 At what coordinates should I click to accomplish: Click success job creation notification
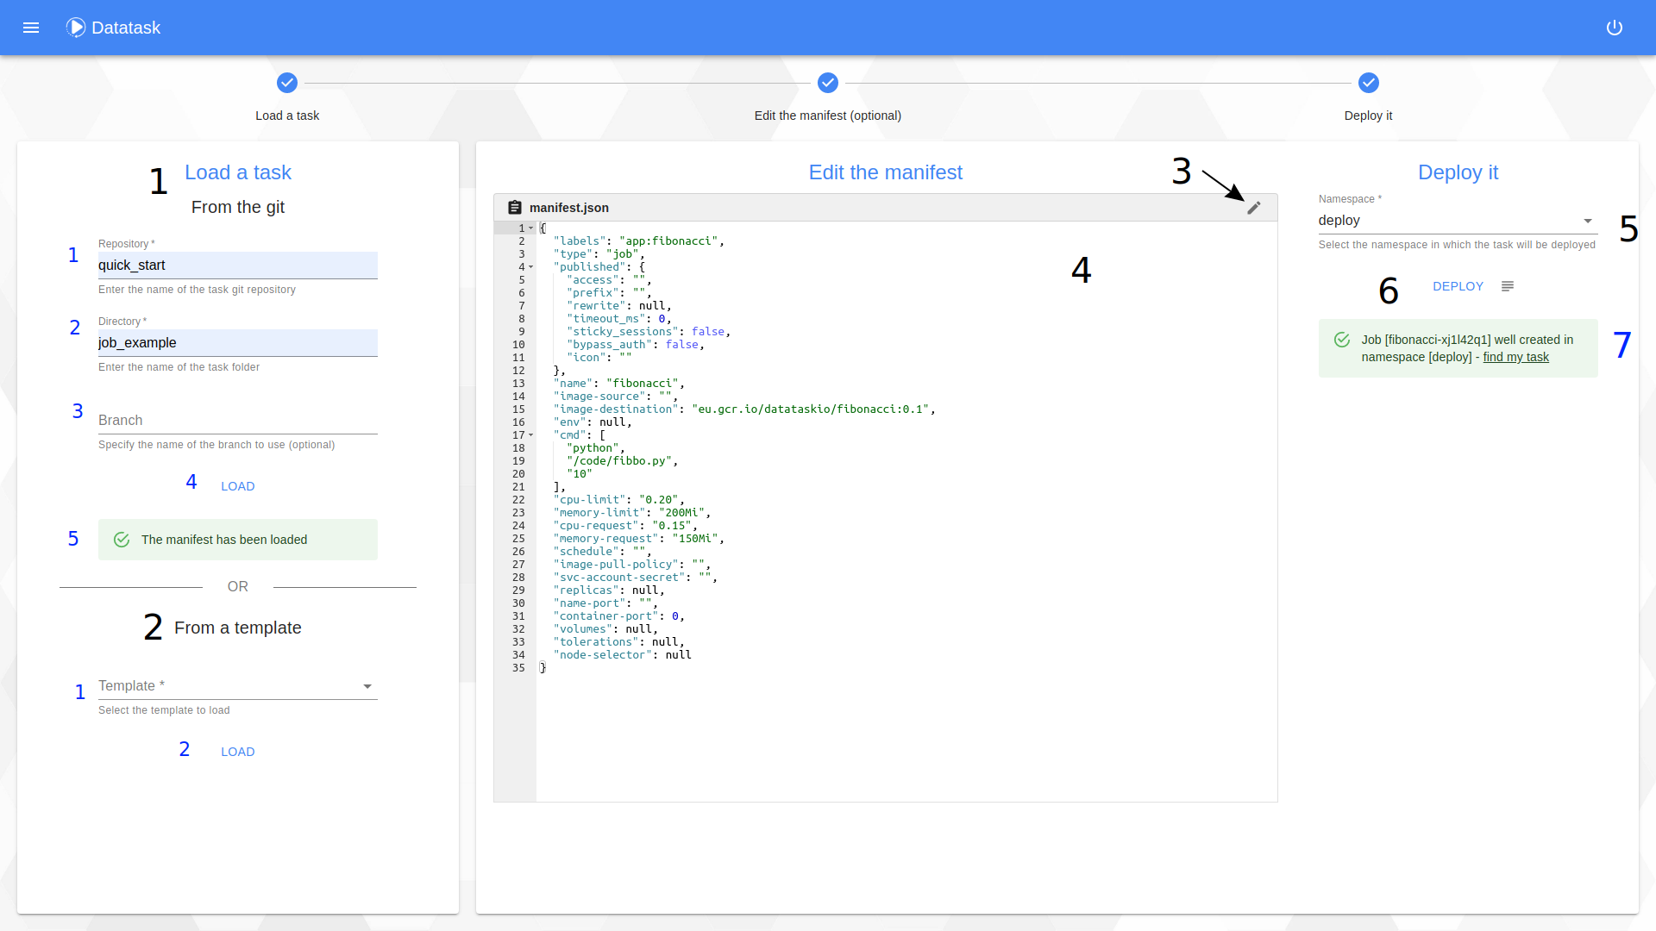tap(1459, 348)
